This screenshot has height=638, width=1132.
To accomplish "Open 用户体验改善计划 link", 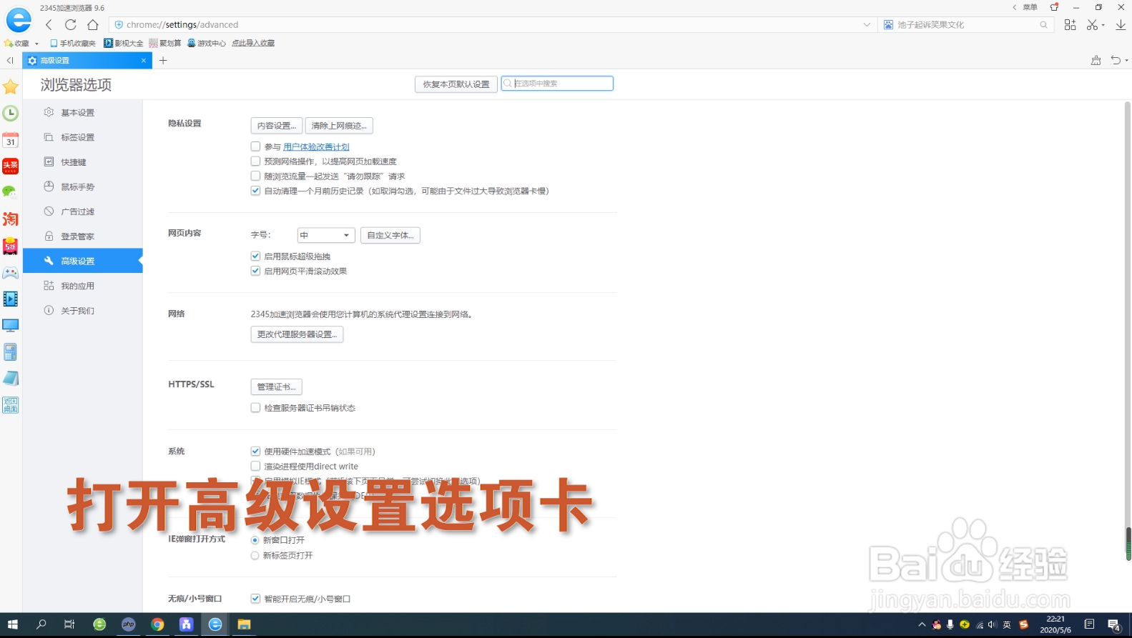I will [x=316, y=146].
